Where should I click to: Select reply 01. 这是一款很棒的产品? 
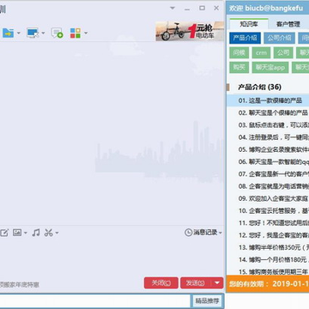[268, 100]
